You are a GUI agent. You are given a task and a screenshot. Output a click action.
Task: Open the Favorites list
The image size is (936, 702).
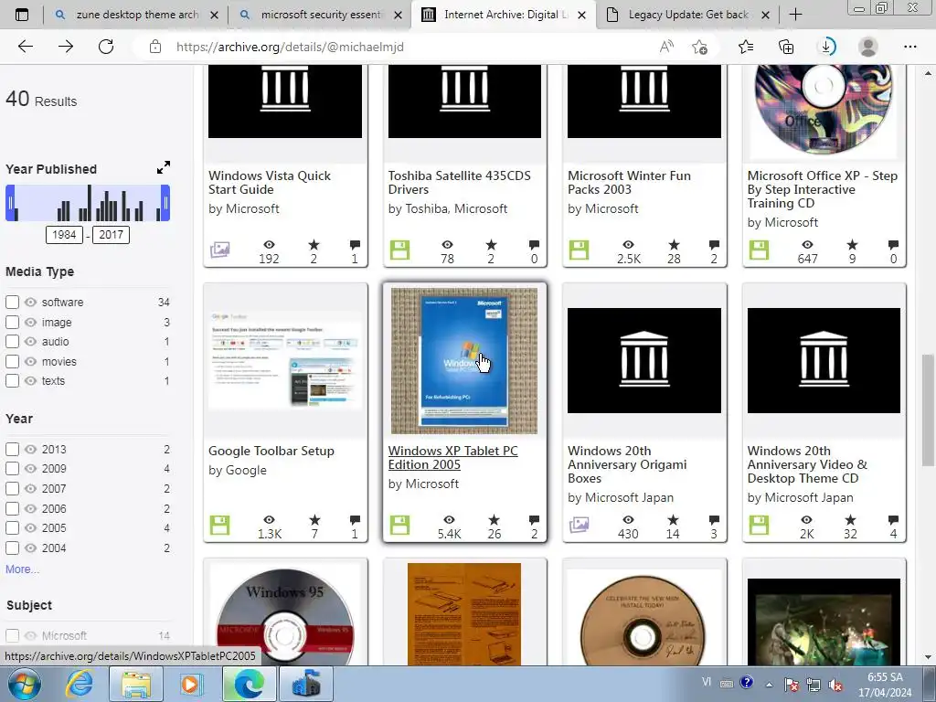coord(746,47)
